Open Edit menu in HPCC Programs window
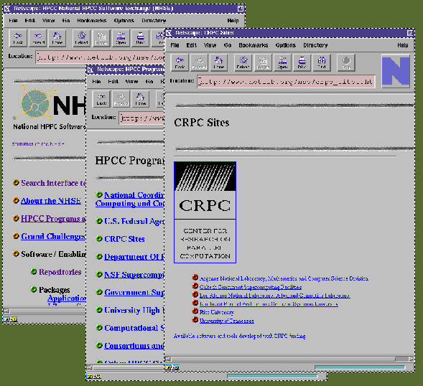Screen dimensions: 423x386 [113, 81]
